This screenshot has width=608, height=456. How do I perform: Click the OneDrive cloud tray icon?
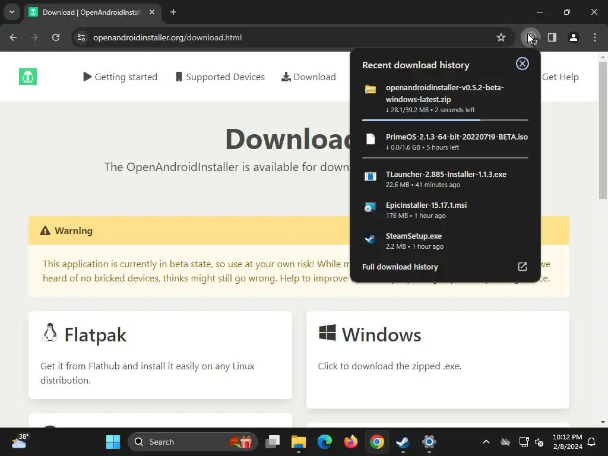505,442
